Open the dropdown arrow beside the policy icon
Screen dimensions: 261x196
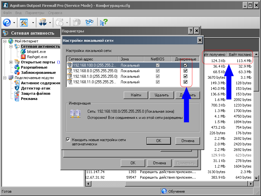tap(50, 23)
